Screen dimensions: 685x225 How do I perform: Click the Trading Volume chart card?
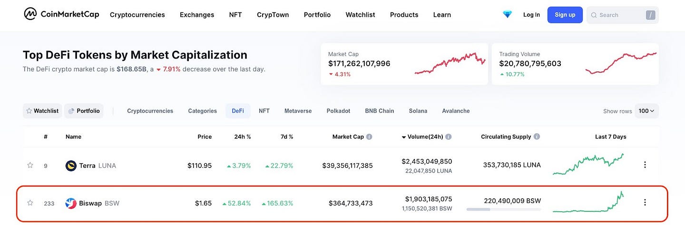click(575, 64)
